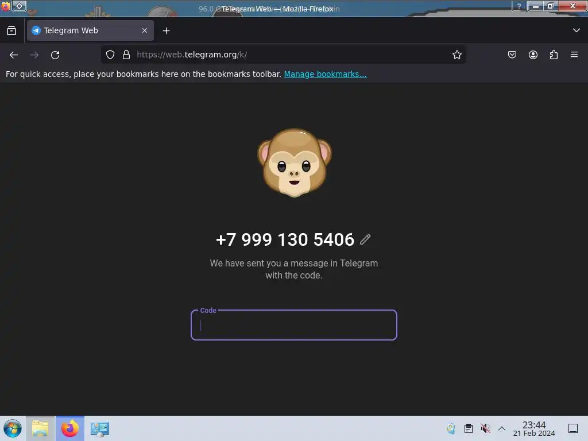This screenshot has width=588, height=441.
Task: Open window menu via title bar Firefox icon
Action: pyautogui.click(x=5, y=6)
